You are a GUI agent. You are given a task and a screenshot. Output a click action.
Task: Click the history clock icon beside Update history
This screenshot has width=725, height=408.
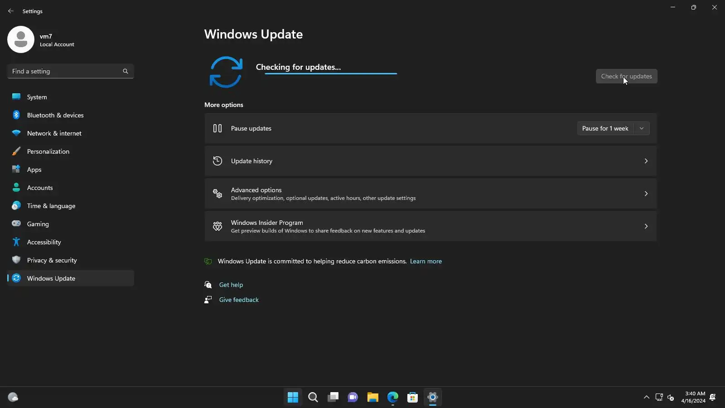[217, 161]
